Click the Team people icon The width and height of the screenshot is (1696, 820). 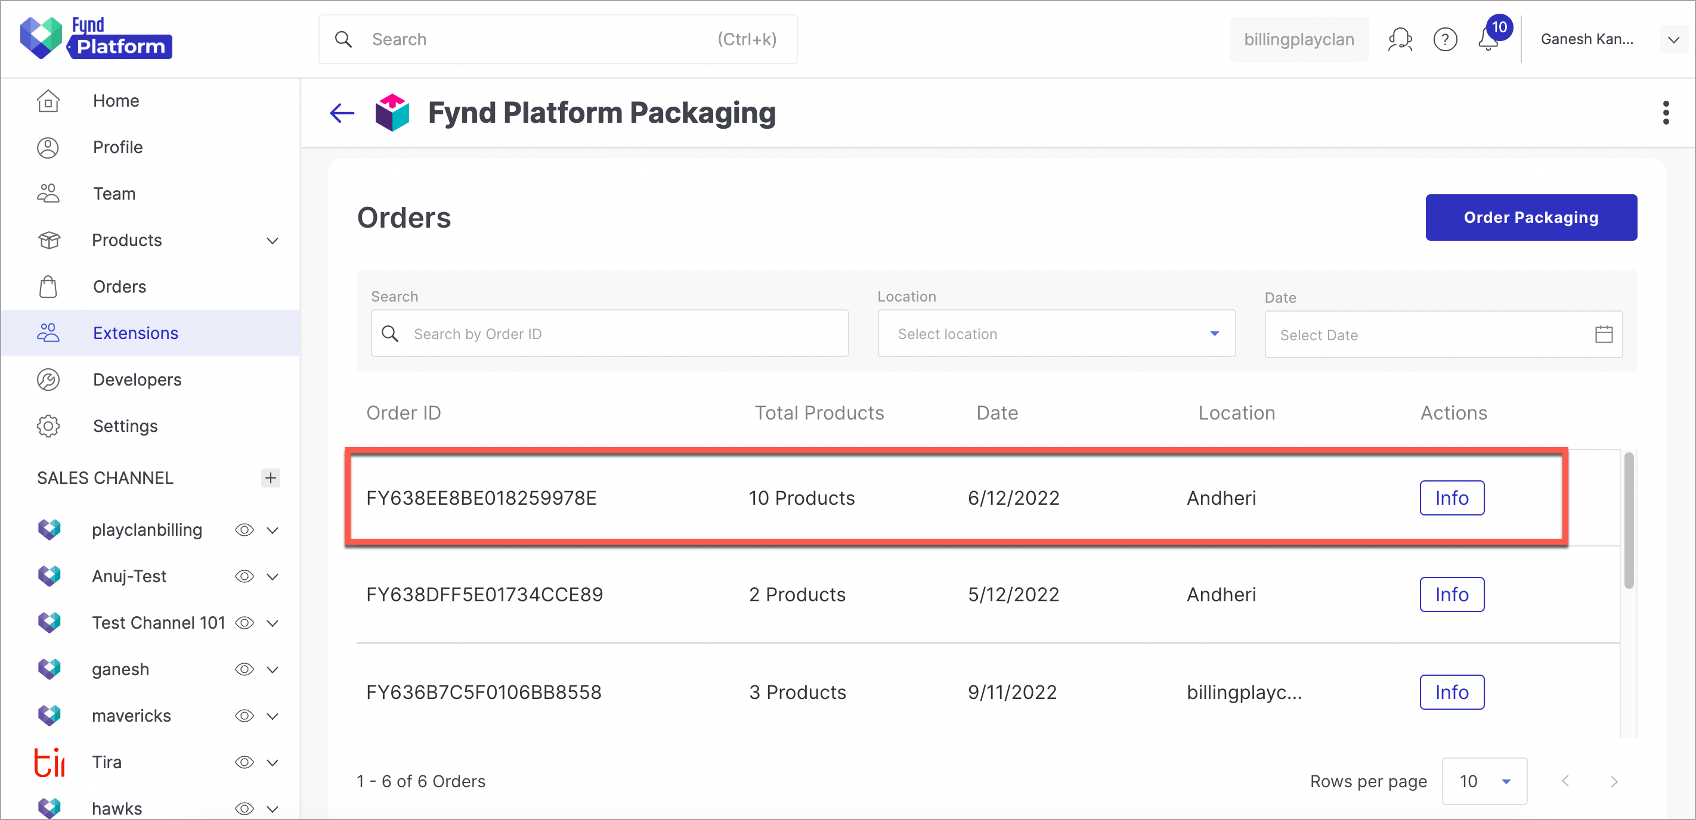point(48,194)
